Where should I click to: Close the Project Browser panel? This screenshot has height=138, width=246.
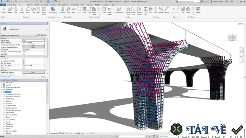pyautogui.click(x=47, y=80)
